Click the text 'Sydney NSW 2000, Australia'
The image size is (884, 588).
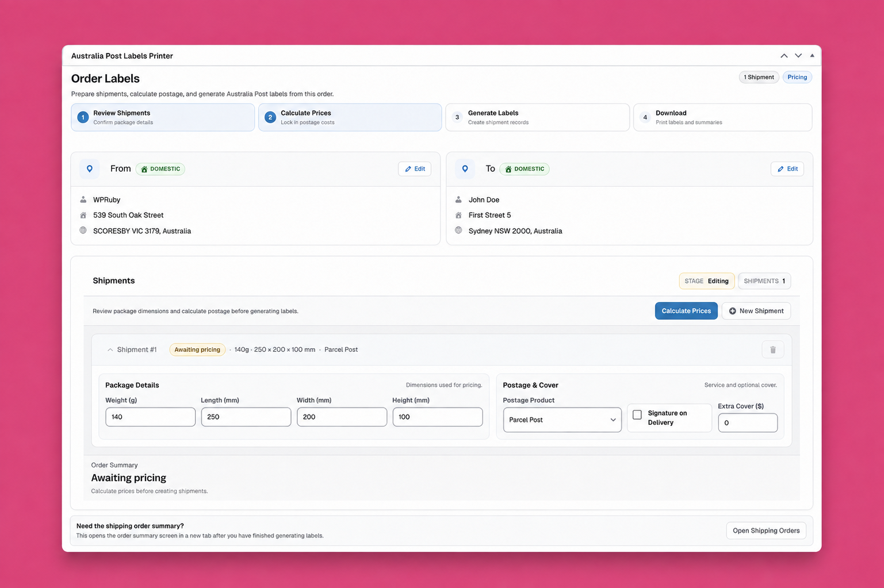click(x=515, y=231)
